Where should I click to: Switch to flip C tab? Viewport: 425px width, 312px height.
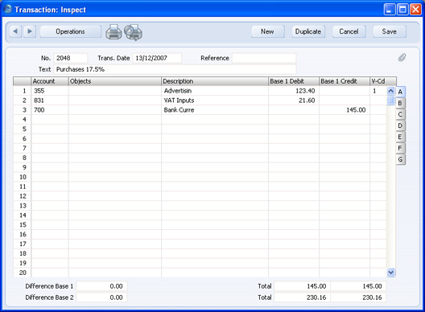click(400, 114)
